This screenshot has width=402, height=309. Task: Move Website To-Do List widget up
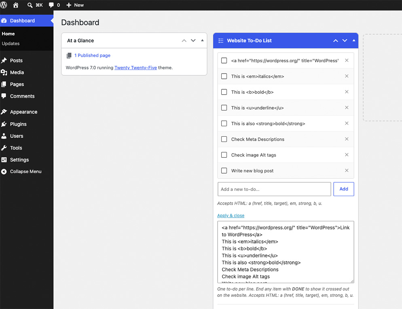[x=335, y=40]
